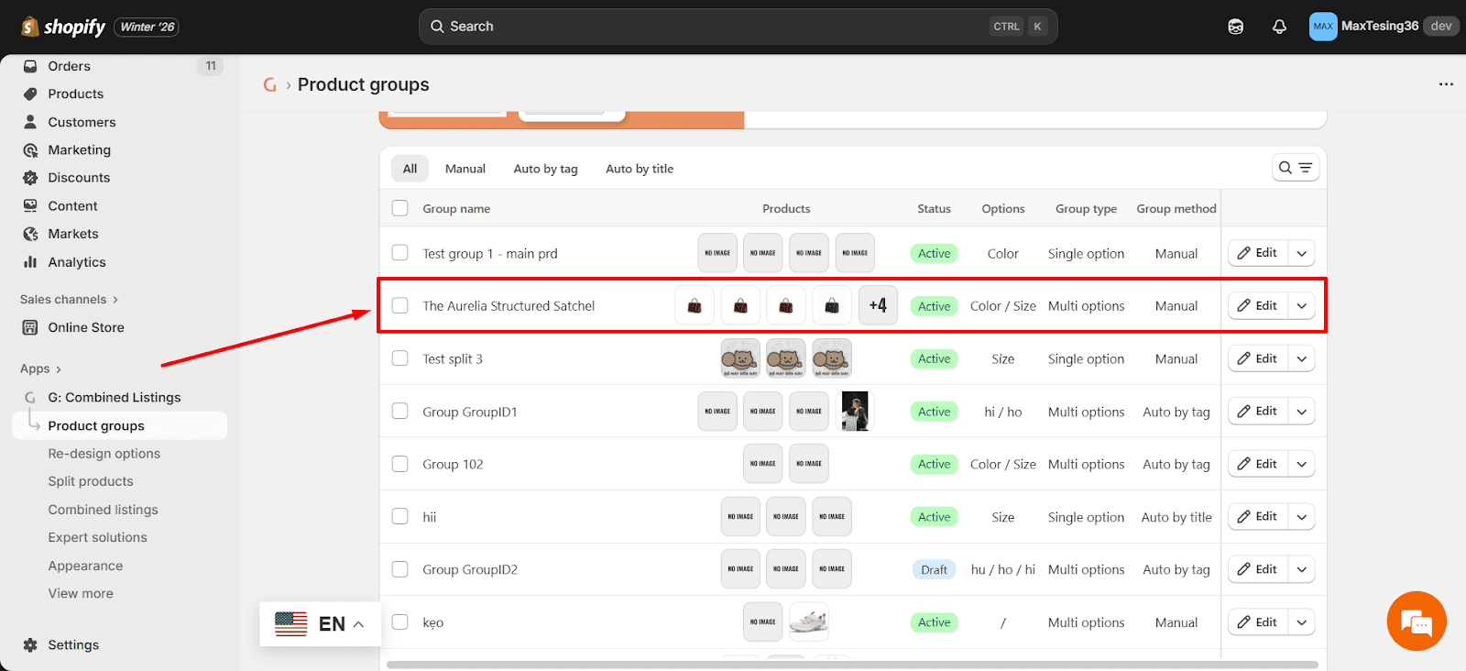Viewport: 1466px width, 671px height.
Task: Open the three-dot page menu
Action: tap(1446, 84)
